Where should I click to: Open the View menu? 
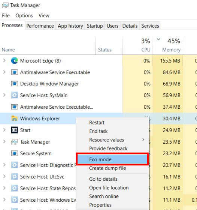click(x=44, y=15)
